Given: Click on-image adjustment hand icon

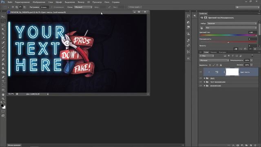Looking at the screenshot, I should point(201,28).
